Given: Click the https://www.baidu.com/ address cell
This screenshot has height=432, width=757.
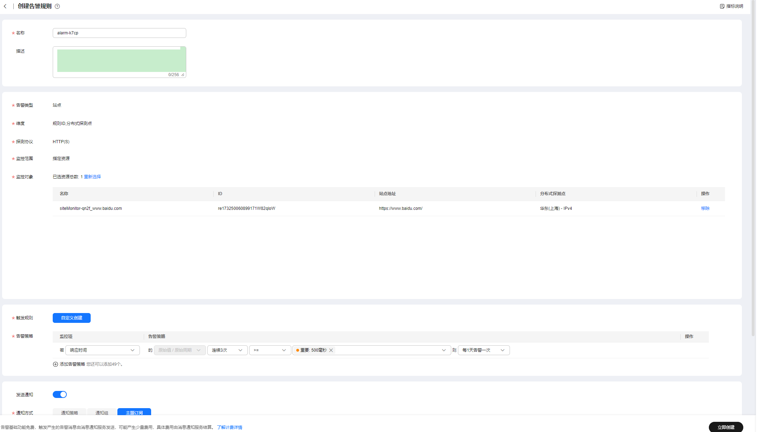Looking at the screenshot, I should click(x=401, y=208).
